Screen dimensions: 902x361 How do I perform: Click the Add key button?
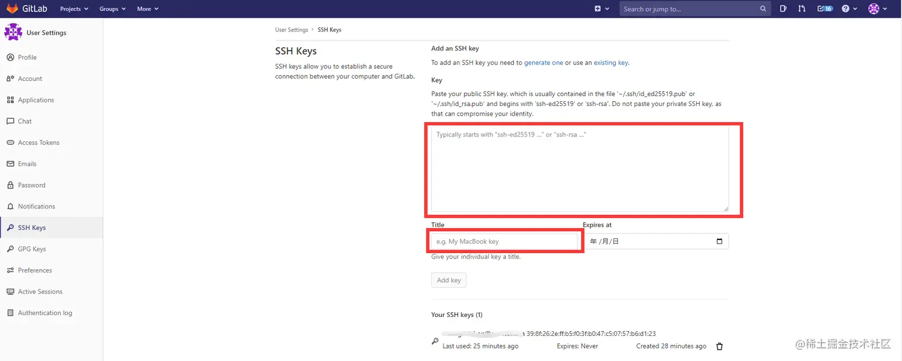pyautogui.click(x=449, y=280)
